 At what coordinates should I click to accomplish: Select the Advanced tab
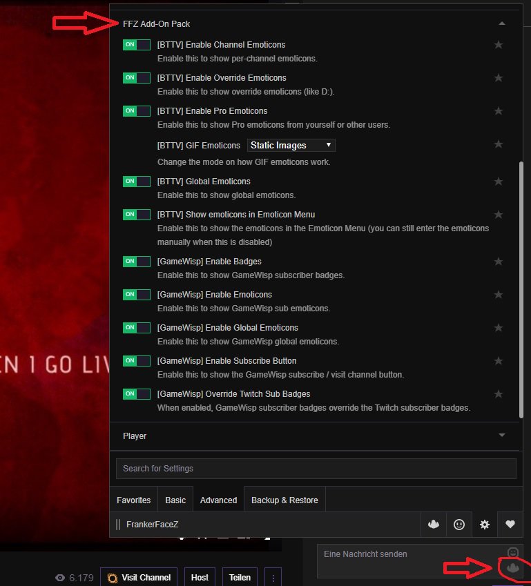click(x=218, y=500)
